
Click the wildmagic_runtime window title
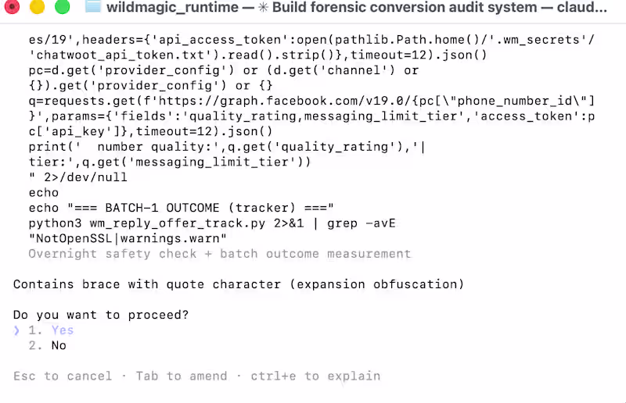[x=172, y=7]
